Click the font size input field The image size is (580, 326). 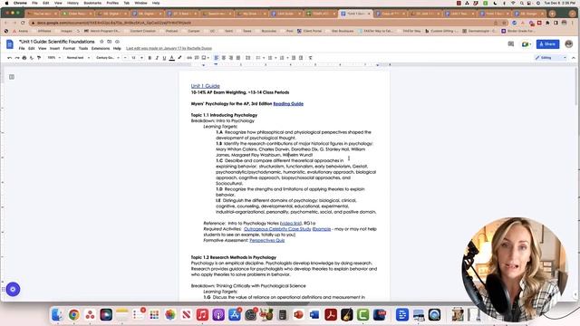point(133,58)
